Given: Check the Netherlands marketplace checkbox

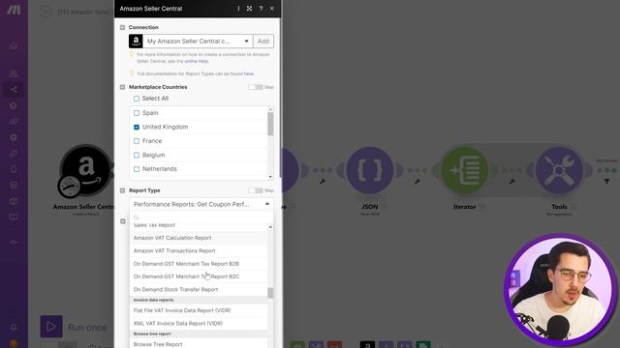Looking at the screenshot, I should click(x=137, y=169).
